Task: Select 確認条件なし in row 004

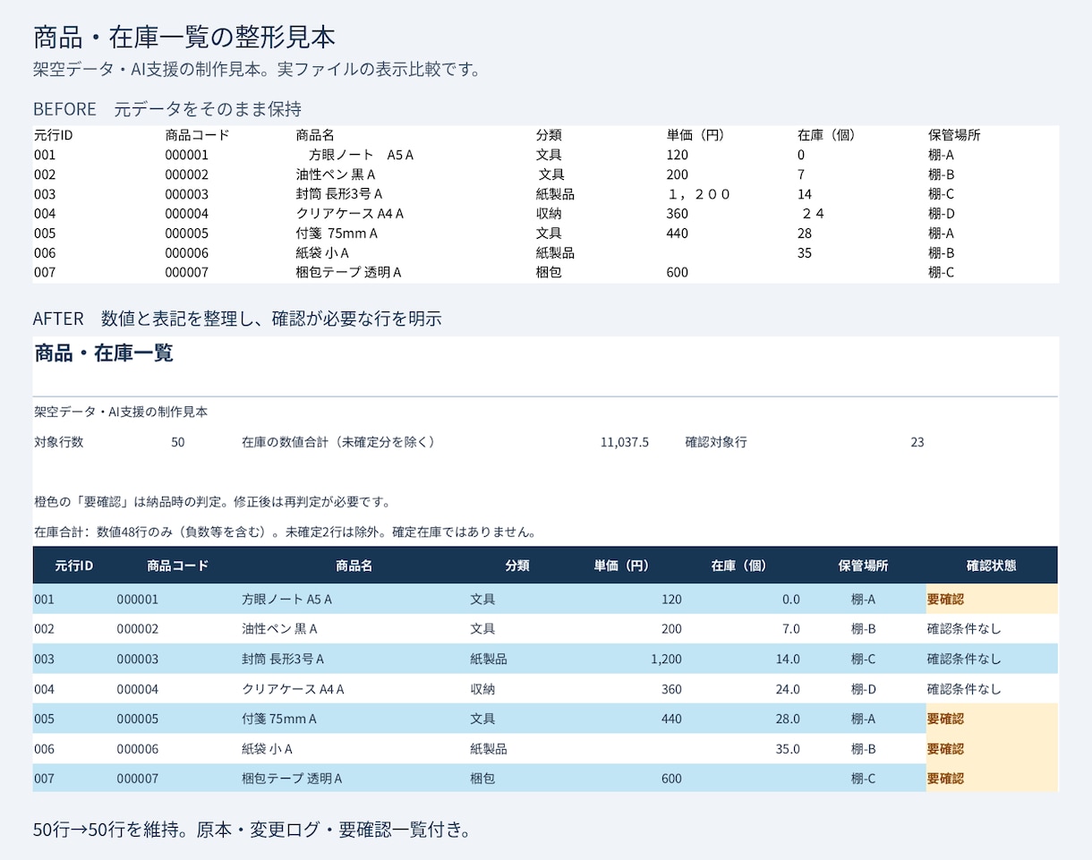Action: click(x=964, y=689)
